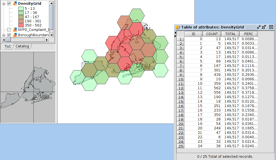276x160 pixels.
Task: Click the gvSIG icon in table title bar
Action: [178, 27]
